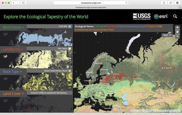Expand the Land Cover panel
This screenshot has height=115, width=182.
(13, 94)
